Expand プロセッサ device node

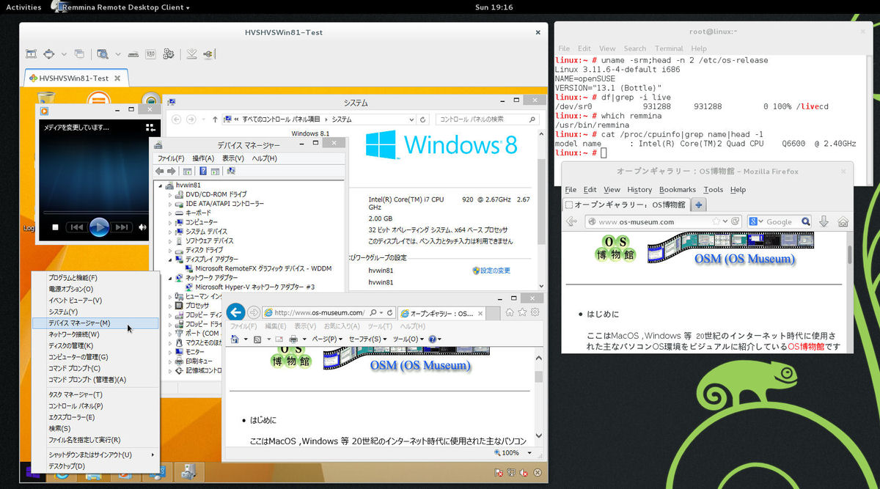(170, 306)
